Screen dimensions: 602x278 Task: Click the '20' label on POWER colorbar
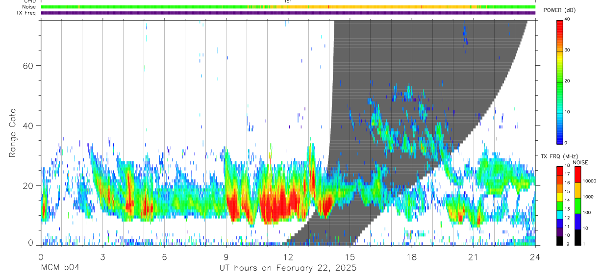click(567, 81)
